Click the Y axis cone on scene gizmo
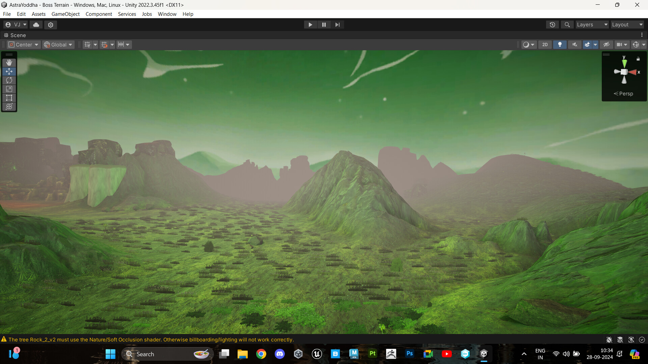 (x=624, y=63)
